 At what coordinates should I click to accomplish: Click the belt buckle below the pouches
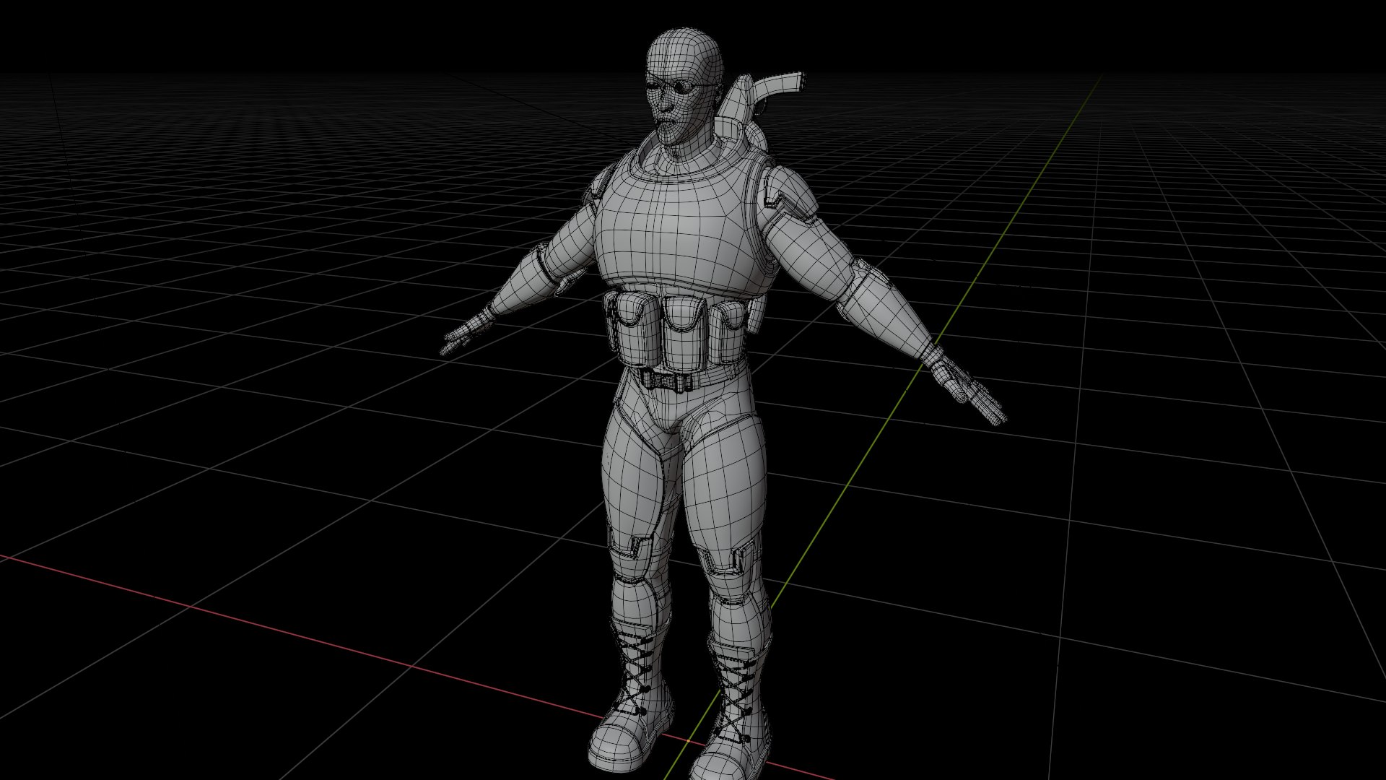click(668, 380)
